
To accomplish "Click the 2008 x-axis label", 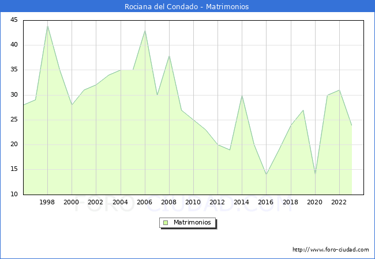I will pos(169,202).
